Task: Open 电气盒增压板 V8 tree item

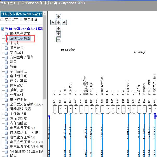Action: 22,128
